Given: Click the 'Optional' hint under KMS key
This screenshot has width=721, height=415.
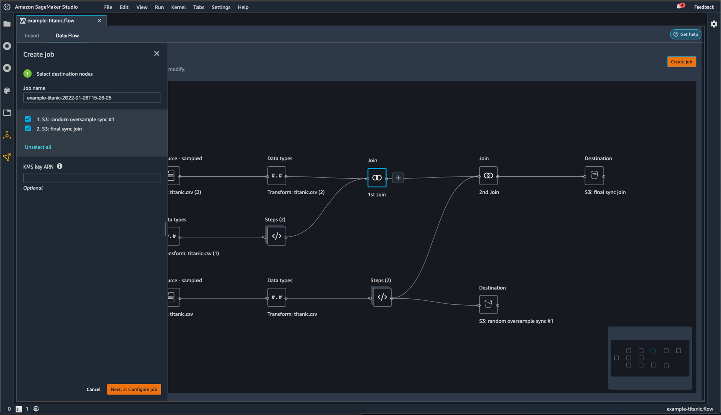Looking at the screenshot, I should [33, 188].
